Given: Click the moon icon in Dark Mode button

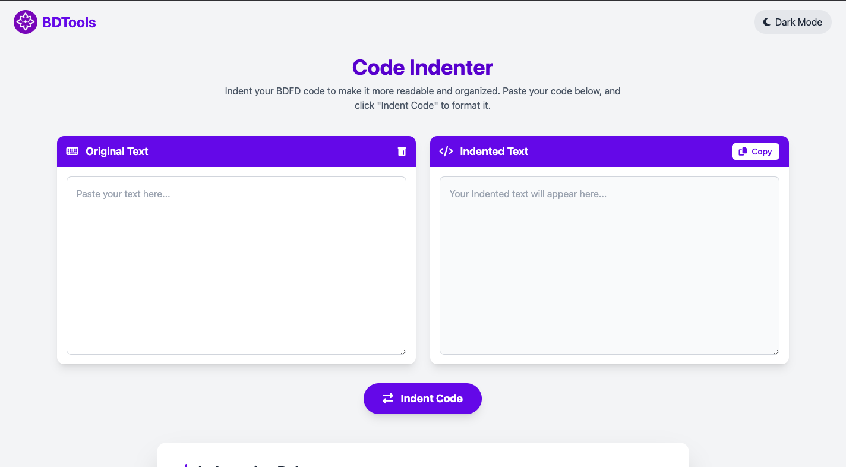Looking at the screenshot, I should click(767, 21).
